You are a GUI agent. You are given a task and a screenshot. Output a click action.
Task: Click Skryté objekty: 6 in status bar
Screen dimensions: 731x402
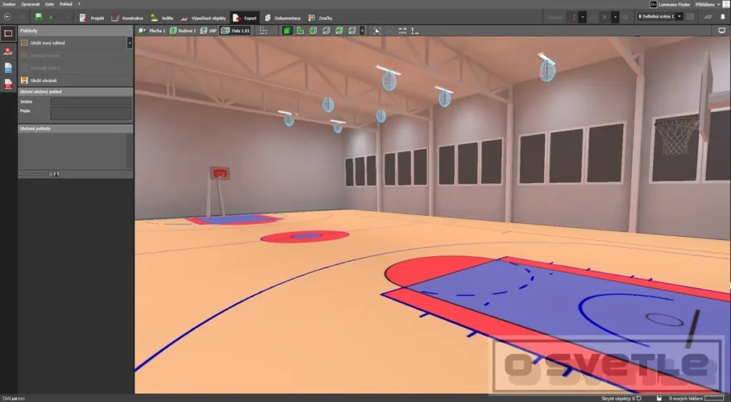[x=617, y=398]
